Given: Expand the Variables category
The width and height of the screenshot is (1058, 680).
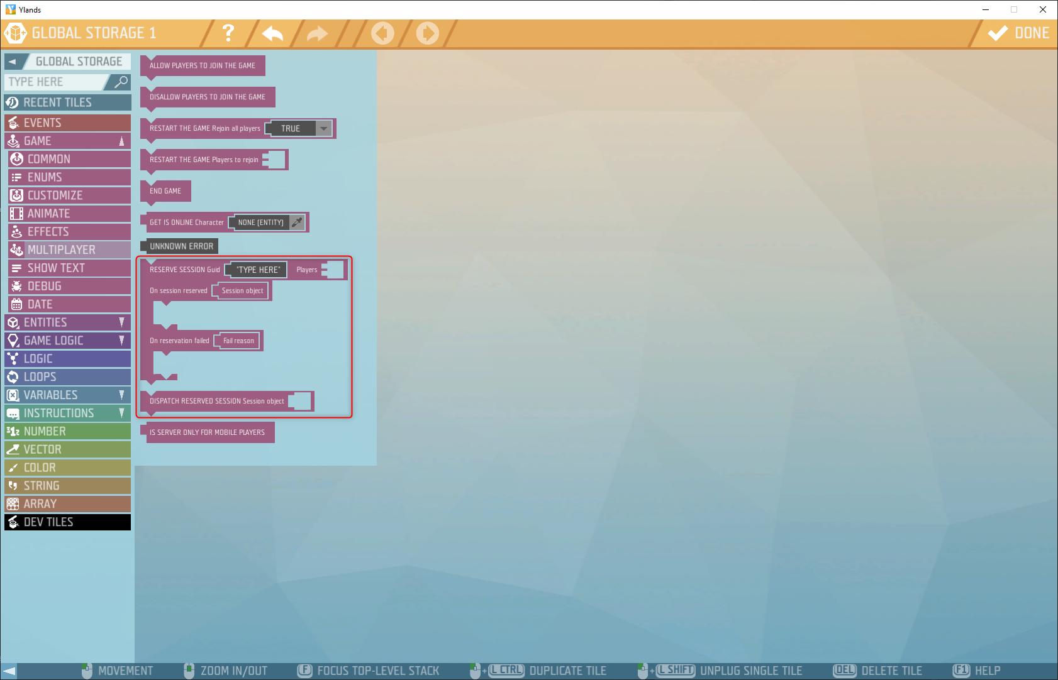Looking at the screenshot, I should tap(121, 395).
